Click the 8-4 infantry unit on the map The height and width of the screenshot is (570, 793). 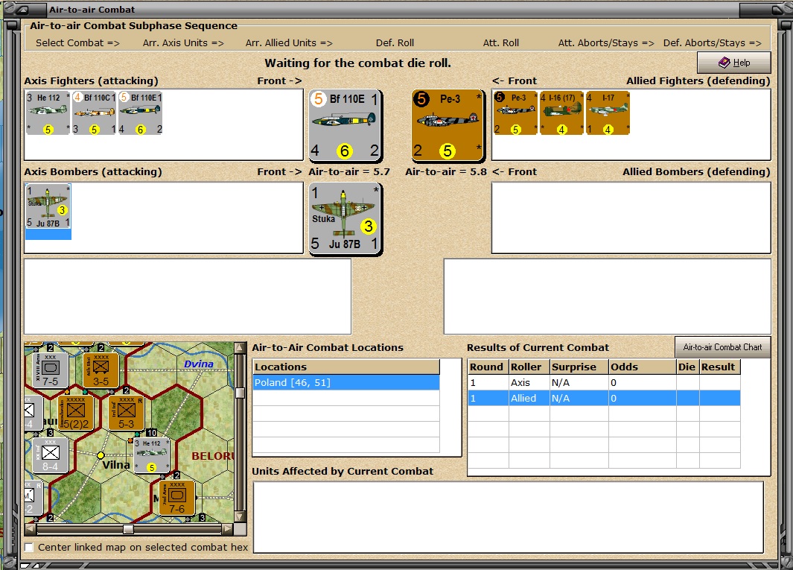50,455
